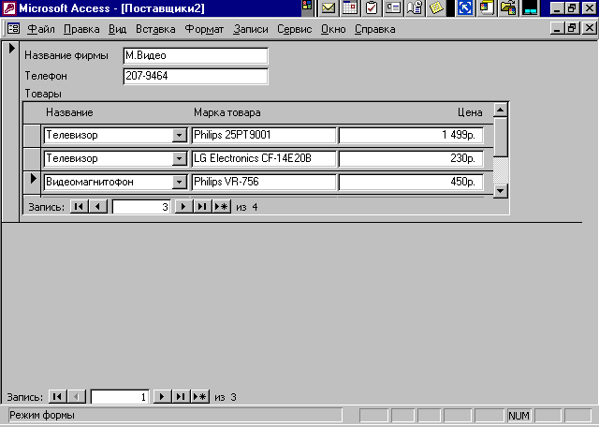The image size is (599, 427).
Task: Click the Название column header in the subform
Action: [x=69, y=112]
